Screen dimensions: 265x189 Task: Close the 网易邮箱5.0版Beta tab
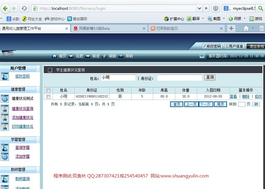click(144, 28)
